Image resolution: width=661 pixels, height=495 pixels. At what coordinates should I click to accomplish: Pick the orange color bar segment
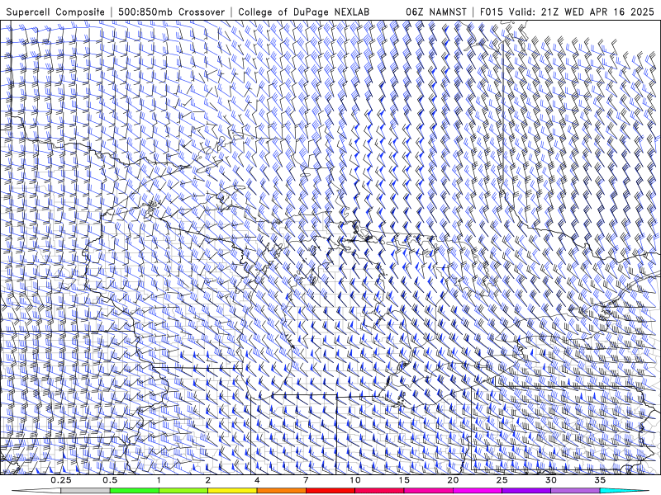click(282, 491)
